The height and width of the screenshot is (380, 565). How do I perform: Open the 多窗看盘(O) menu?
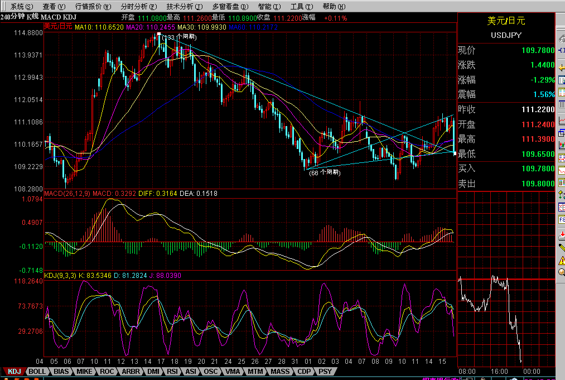coord(230,7)
